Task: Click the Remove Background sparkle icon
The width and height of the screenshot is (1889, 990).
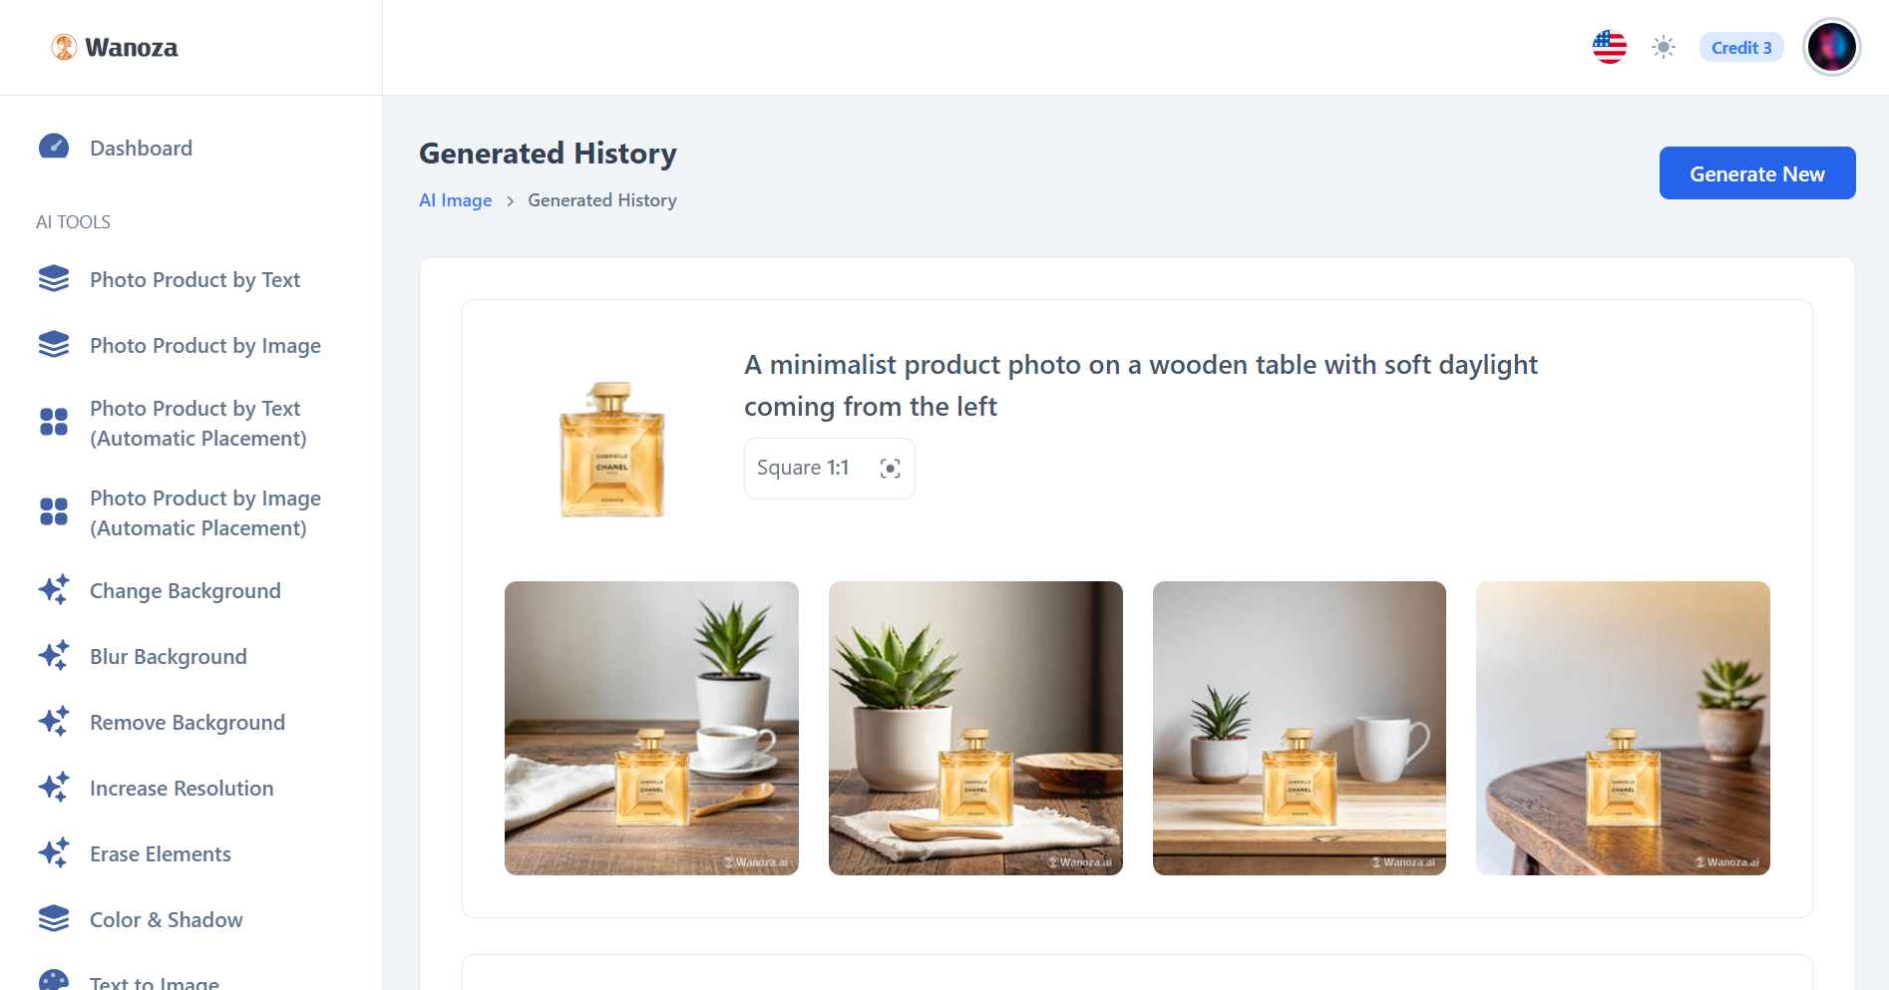Action: click(54, 722)
